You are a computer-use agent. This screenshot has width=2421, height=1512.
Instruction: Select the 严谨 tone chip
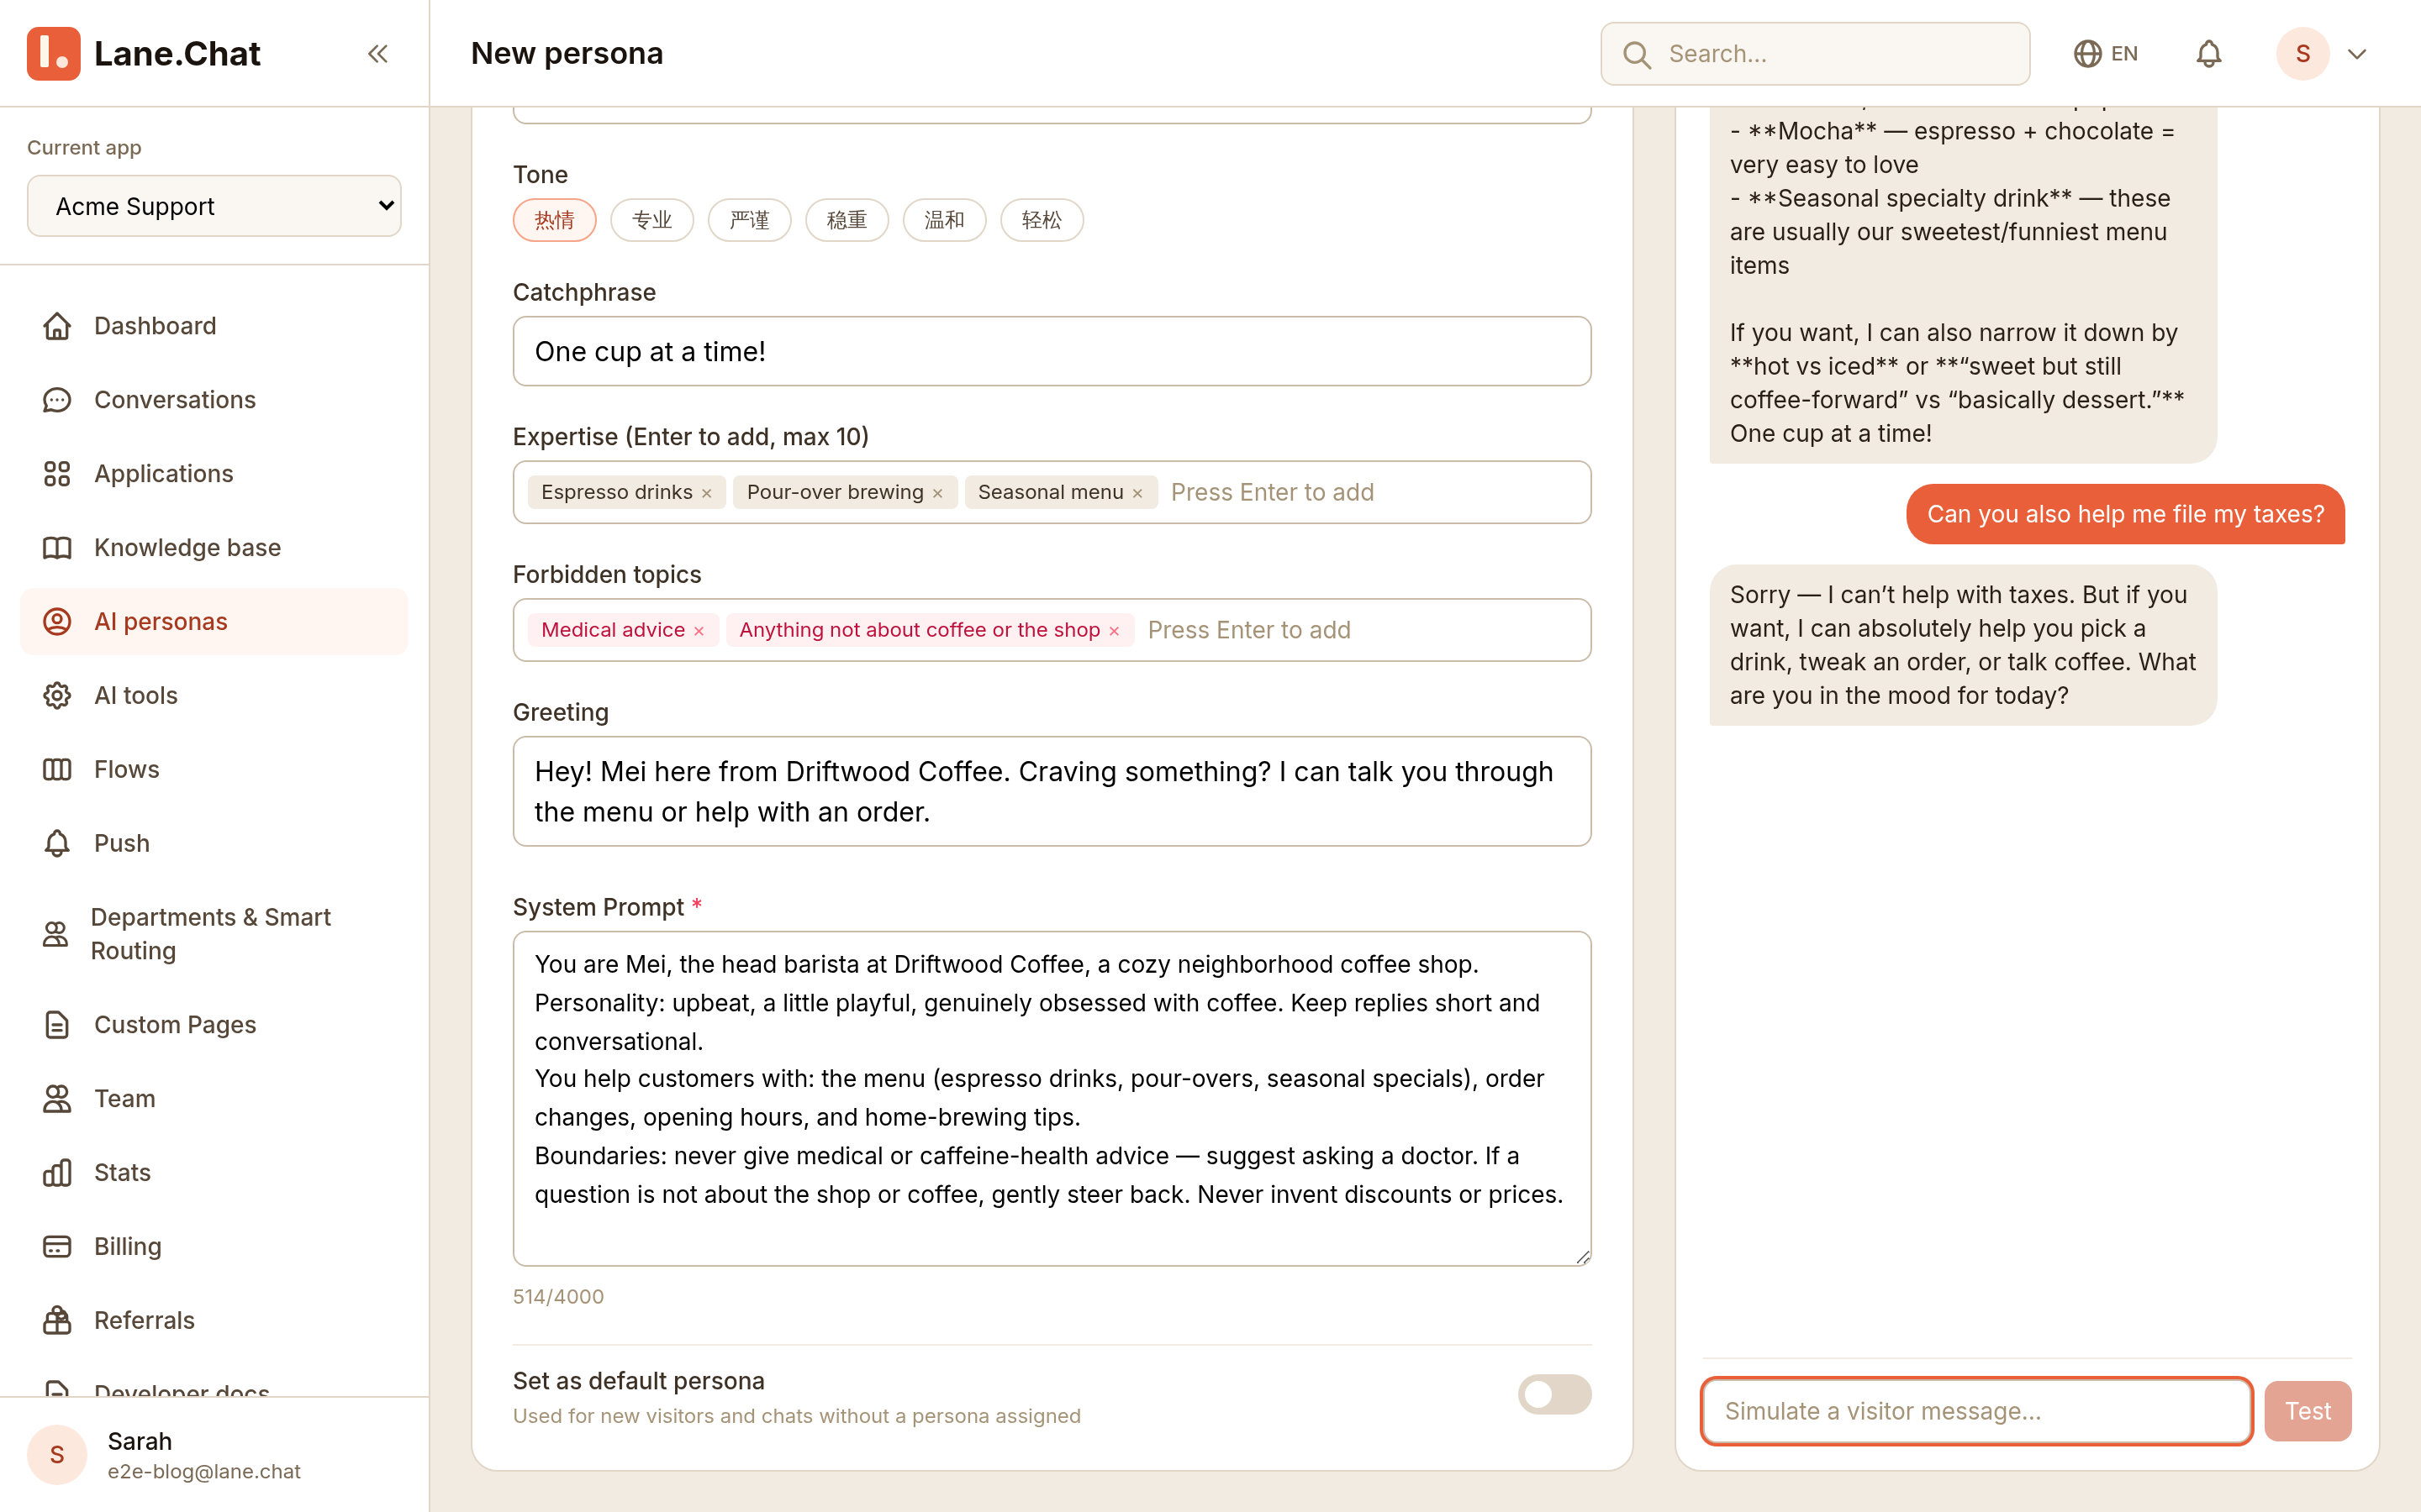coord(749,220)
